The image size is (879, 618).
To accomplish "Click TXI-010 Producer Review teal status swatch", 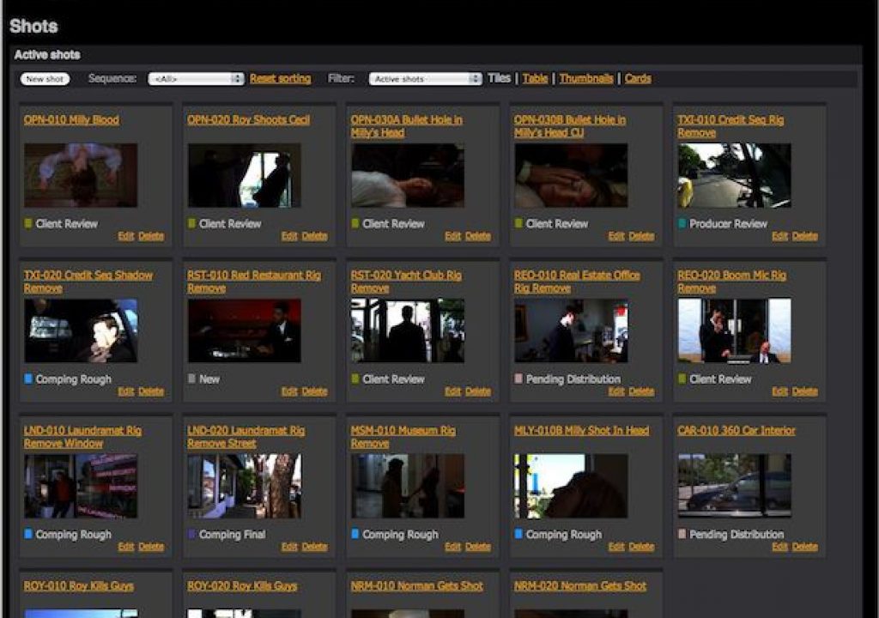I will [682, 223].
